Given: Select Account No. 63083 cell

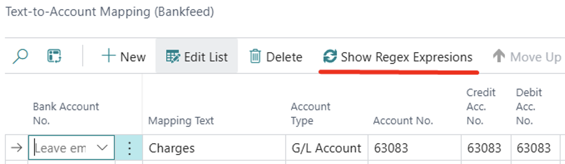Looking at the screenshot, I should pyautogui.click(x=414, y=148).
